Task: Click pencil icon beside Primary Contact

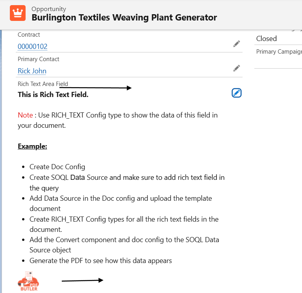Action: point(236,68)
